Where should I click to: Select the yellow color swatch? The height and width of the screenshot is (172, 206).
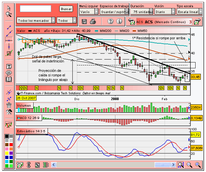coord(7,153)
